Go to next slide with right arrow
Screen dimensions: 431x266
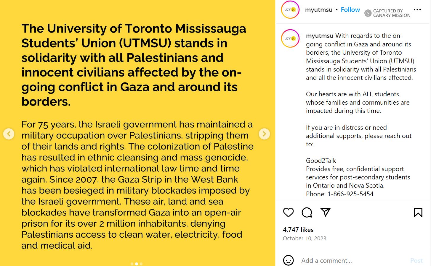pos(264,134)
